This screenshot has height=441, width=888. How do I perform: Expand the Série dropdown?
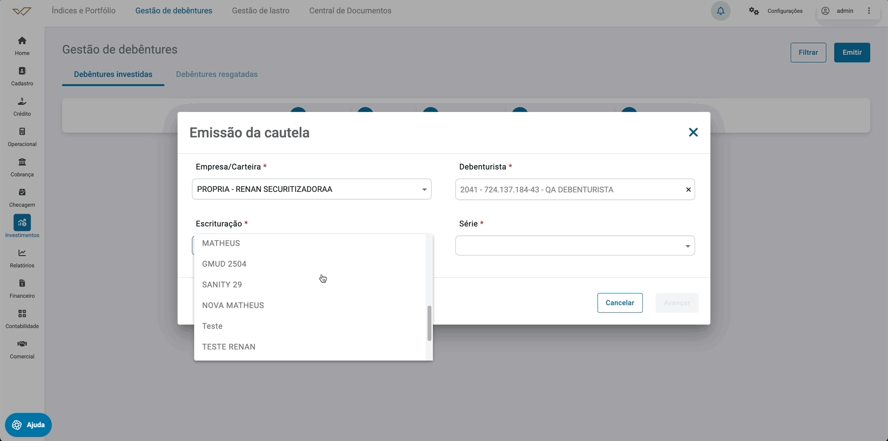tap(688, 246)
